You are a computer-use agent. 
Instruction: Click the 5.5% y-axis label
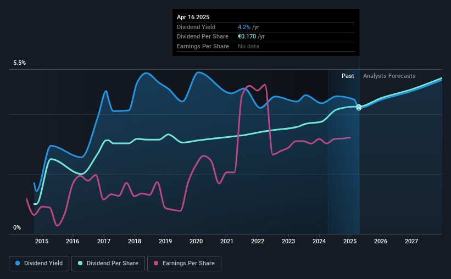(19, 63)
